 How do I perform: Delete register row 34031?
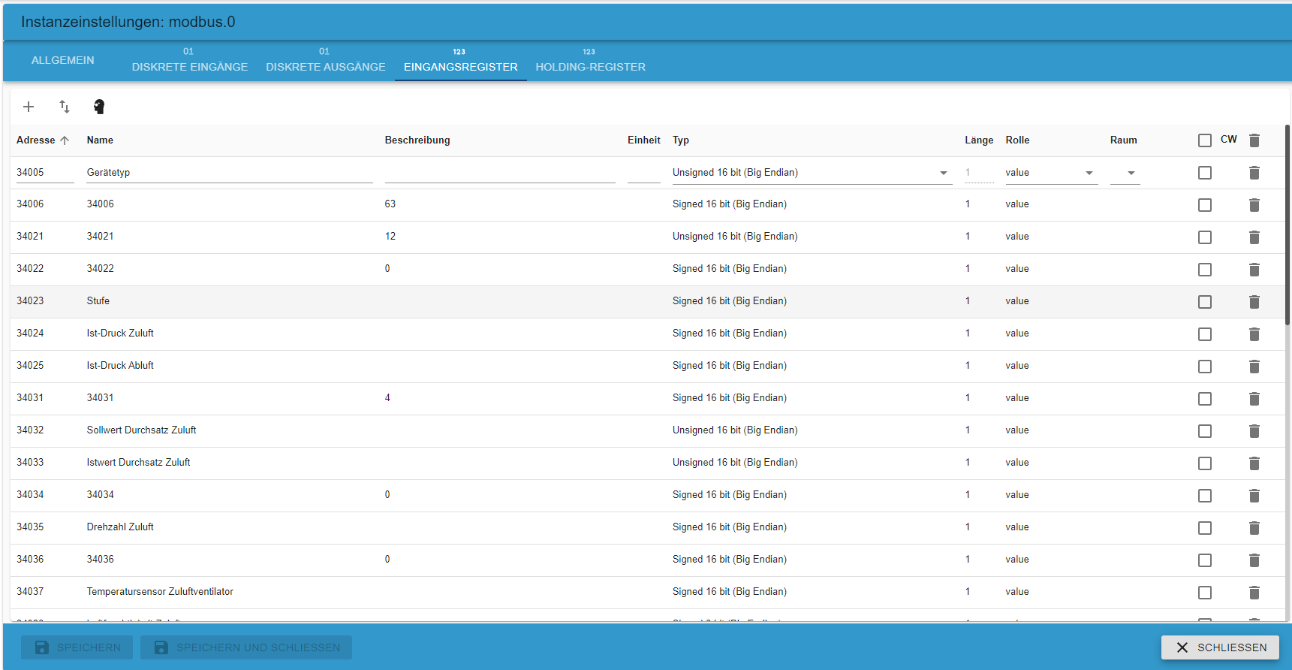click(1254, 399)
